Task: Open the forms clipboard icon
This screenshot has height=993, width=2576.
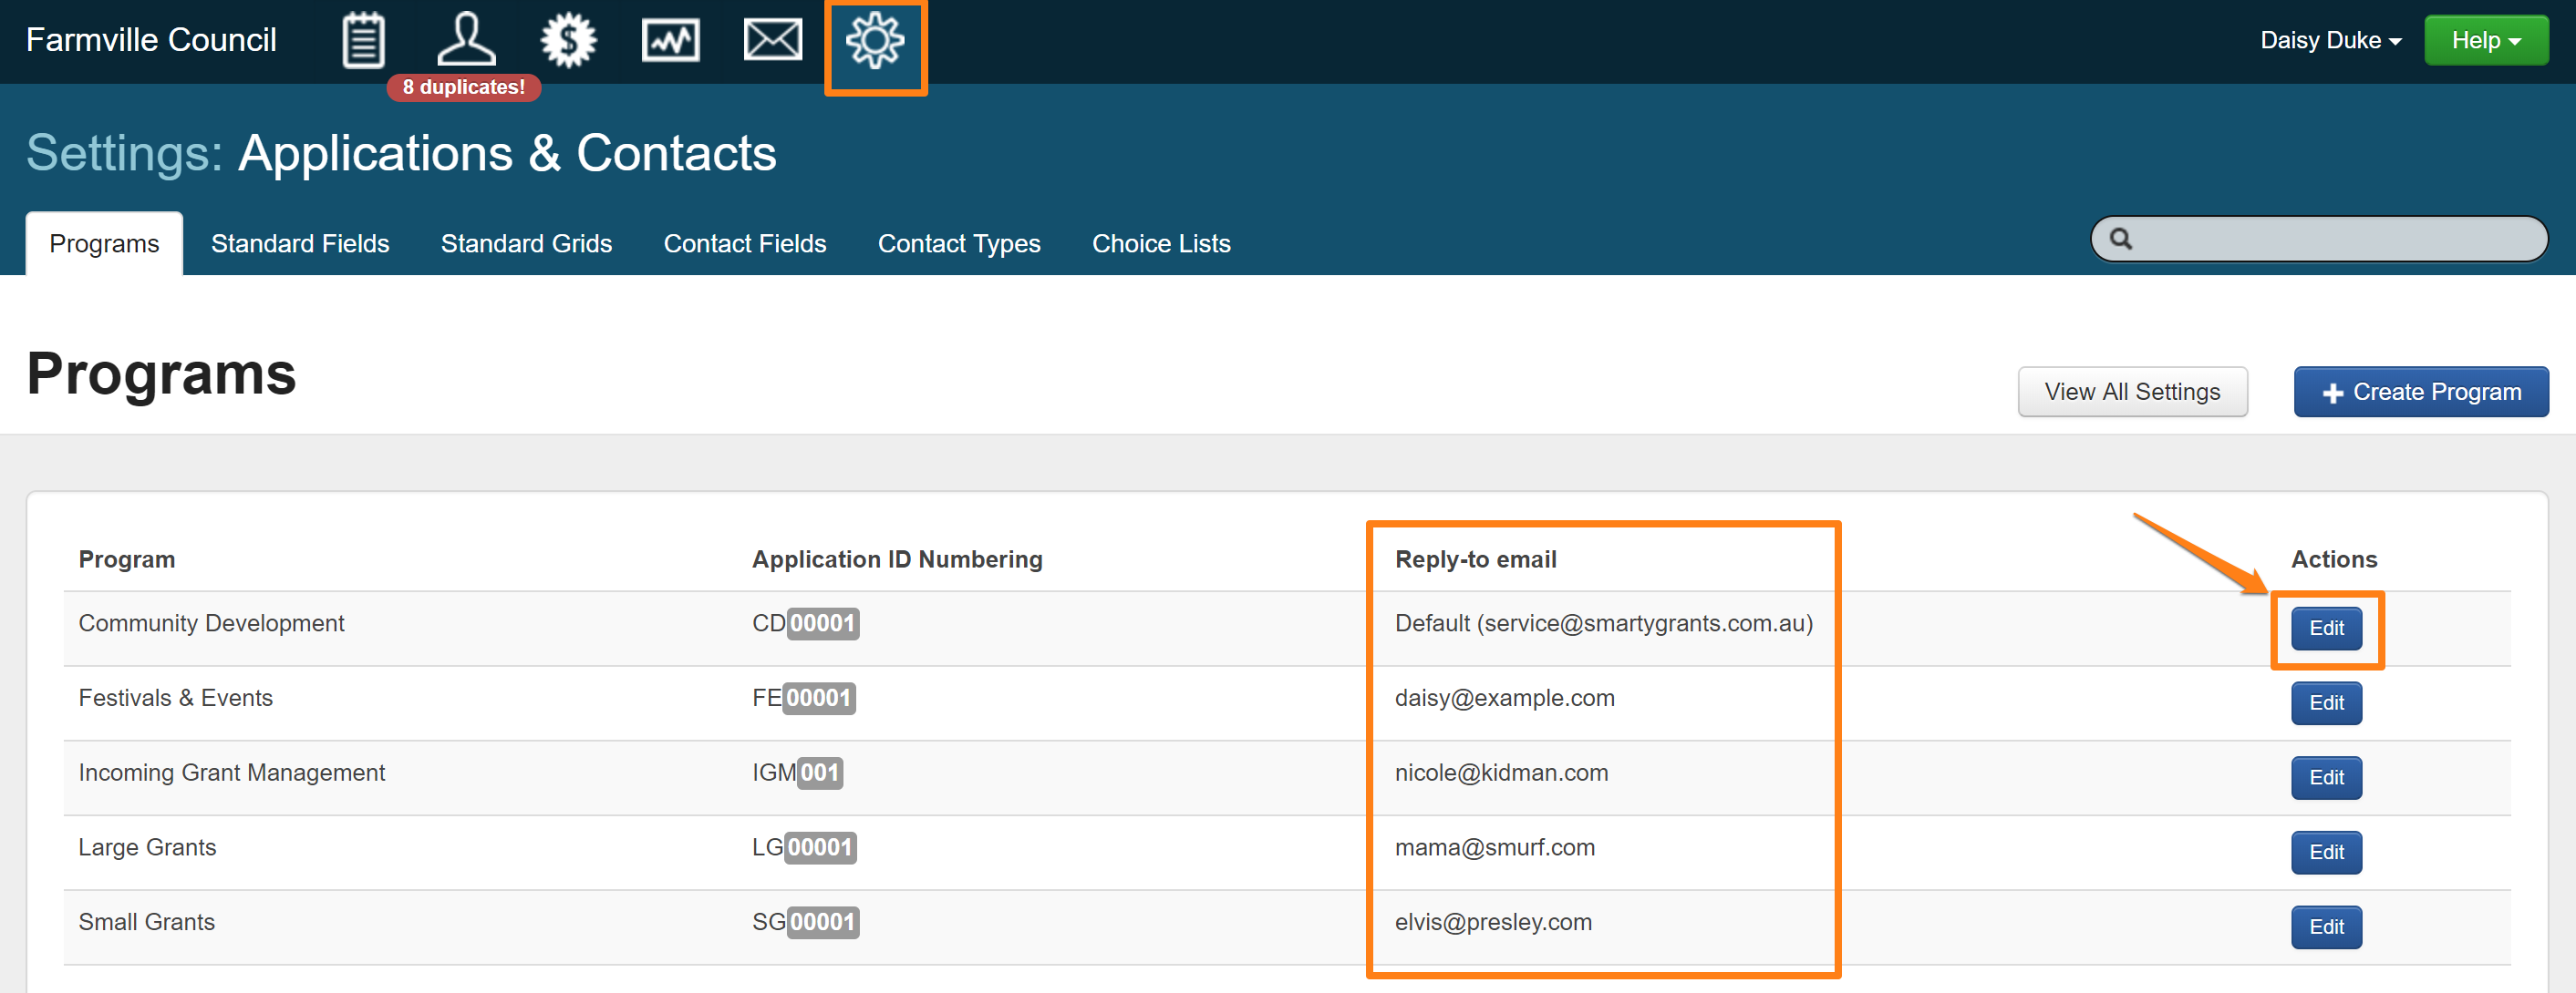Action: pos(362,41)
